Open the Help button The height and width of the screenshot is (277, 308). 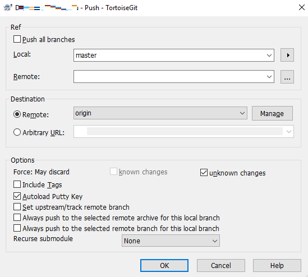(x=277, y=265)
